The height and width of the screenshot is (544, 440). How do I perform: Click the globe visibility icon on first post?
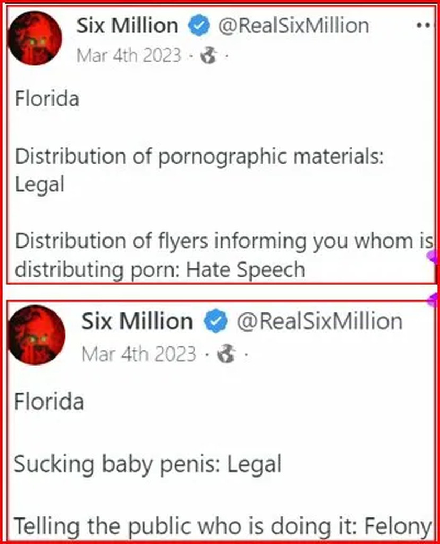[208, 55]
